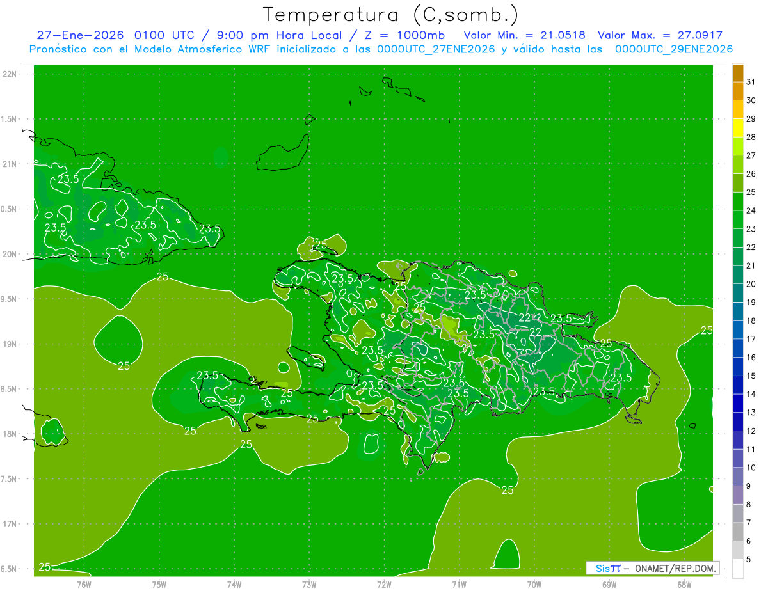Click the "Valor Min. = 21.0518" value

525,35
